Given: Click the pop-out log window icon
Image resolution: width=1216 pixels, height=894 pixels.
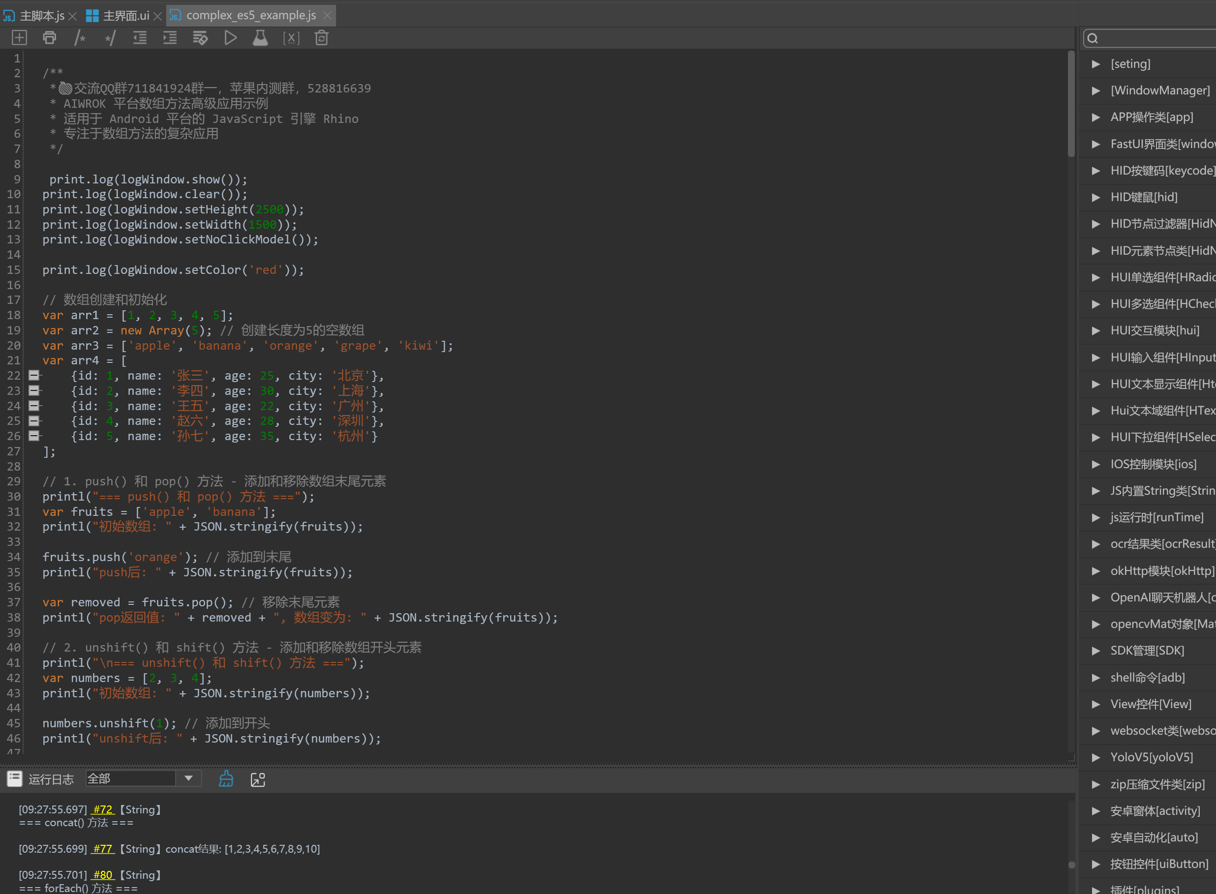Looking at the screenshot, I should pos(258,779).
